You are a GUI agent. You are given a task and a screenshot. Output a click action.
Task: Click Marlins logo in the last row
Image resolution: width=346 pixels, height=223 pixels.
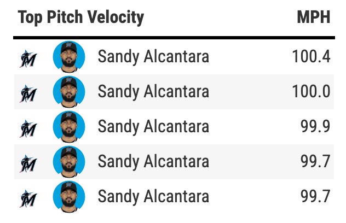[28, 199]
